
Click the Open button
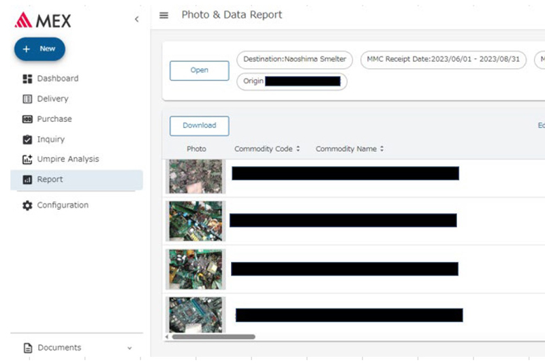(199, 70)
